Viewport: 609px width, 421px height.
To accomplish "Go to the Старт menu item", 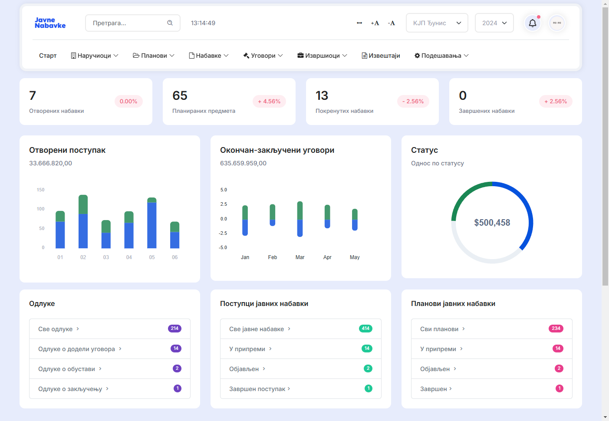I will click(48, 56).
